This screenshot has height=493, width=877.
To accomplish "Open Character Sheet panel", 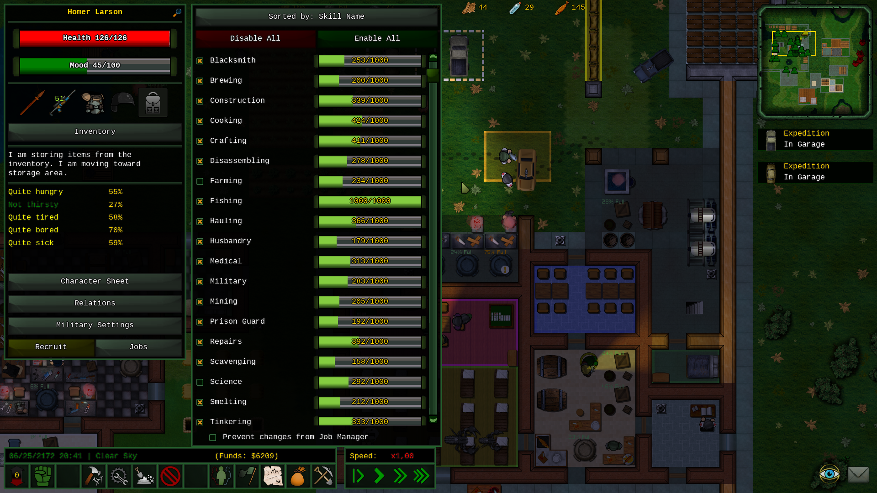I will [x=95, y=281].
